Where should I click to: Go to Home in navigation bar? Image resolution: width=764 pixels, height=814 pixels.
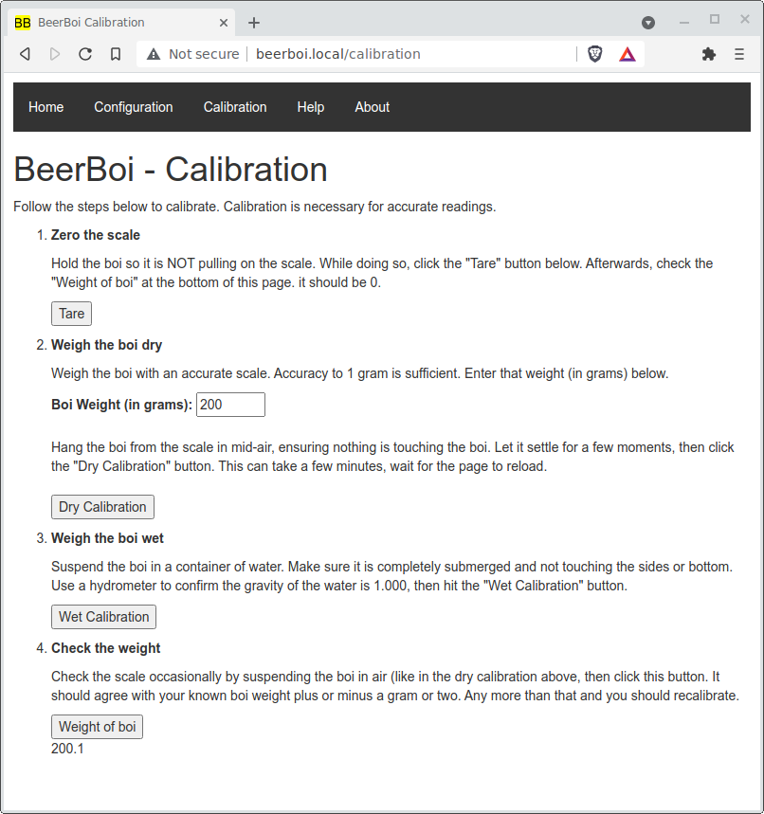(46, 107)
